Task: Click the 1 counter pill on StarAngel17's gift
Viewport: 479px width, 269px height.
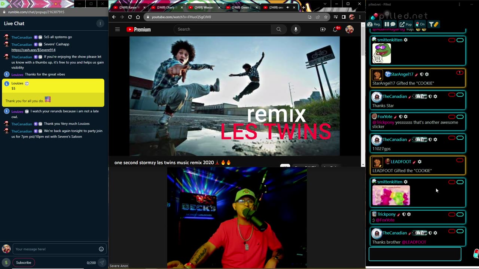Action: (460, 73)
